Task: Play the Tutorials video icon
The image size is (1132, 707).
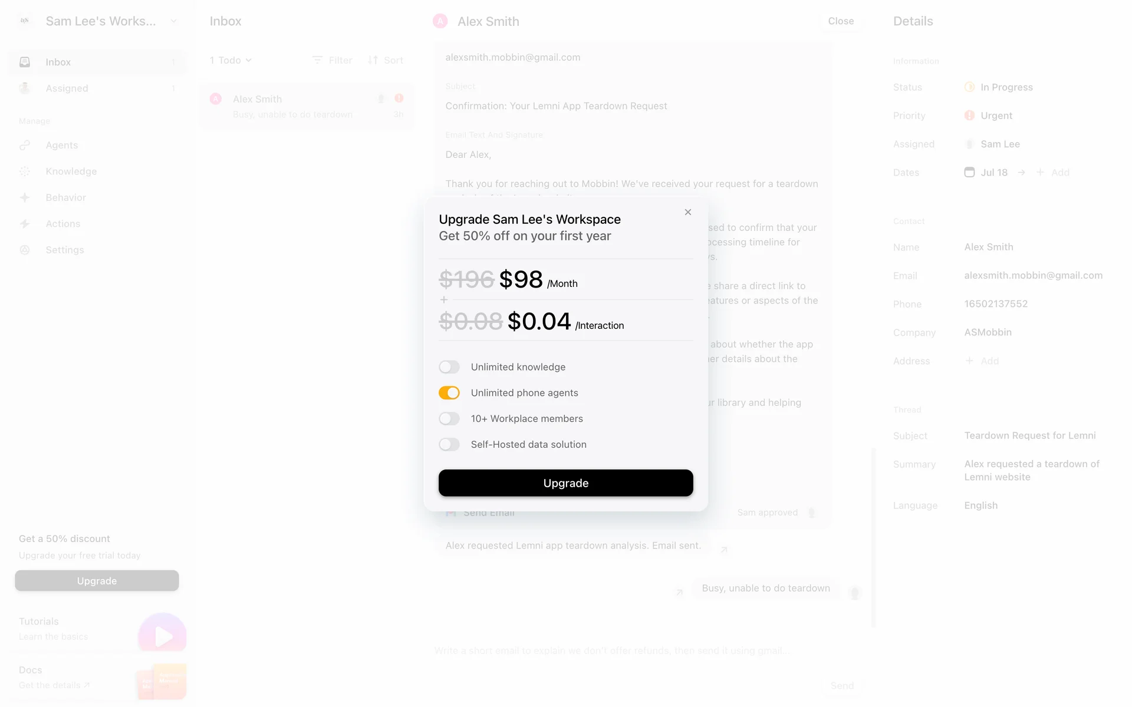Action: [162, 635]
